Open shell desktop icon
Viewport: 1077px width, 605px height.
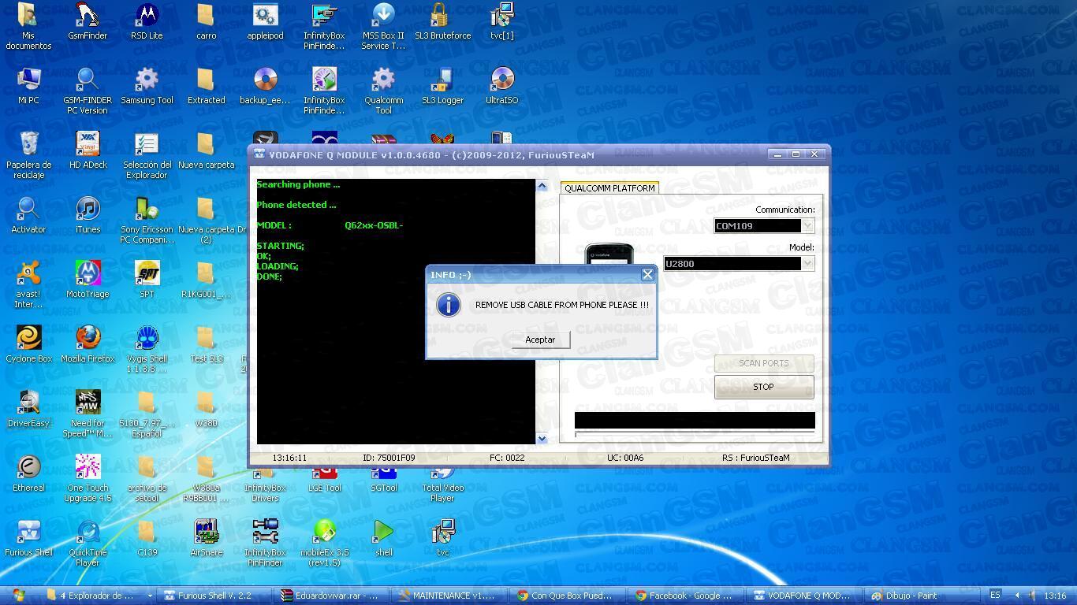(x=383, y=539)
